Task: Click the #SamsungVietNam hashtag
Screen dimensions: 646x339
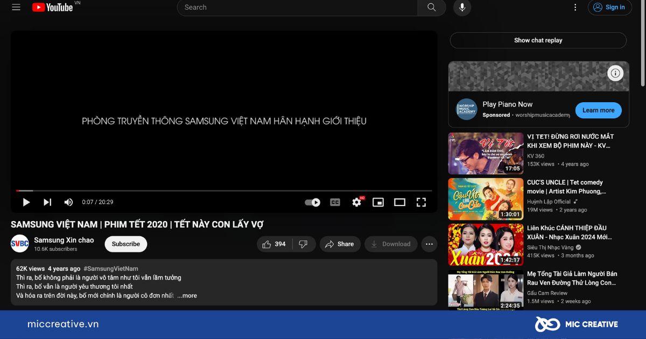Action: (111, 269)
